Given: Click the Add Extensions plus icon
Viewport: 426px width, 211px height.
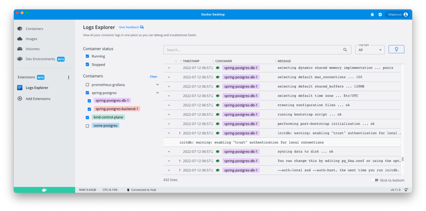Looking at the screenshot, I should point(20,99).
